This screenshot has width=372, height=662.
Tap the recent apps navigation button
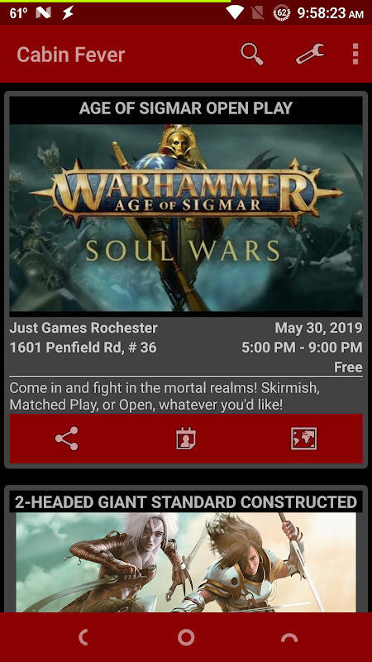[289, 637]
